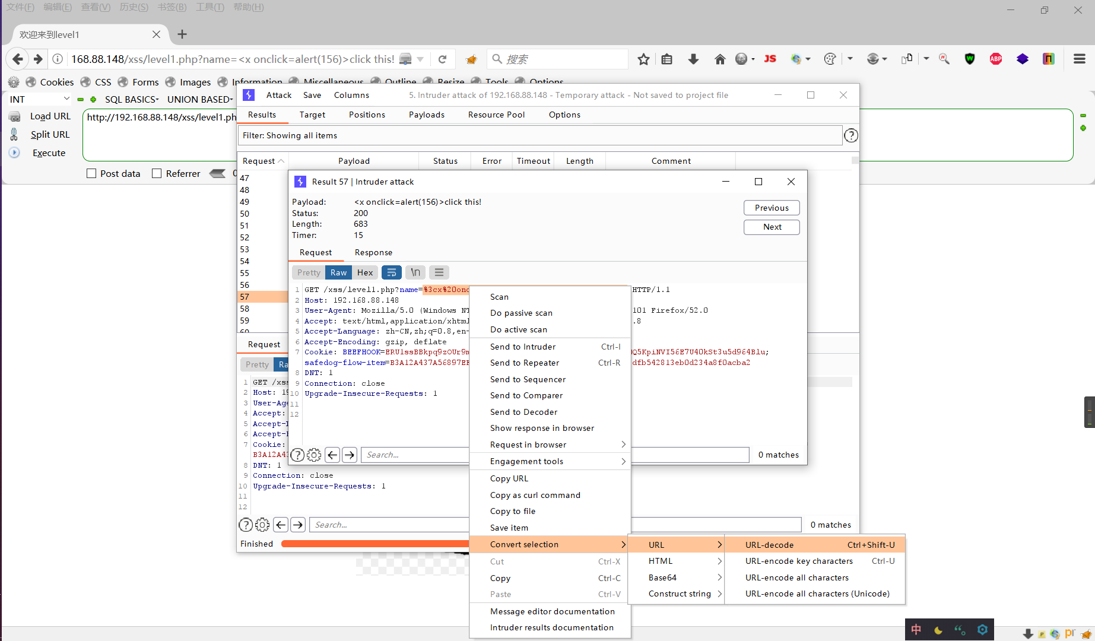The height and width of the screenshot is (641, 1095).
Task: Click the Next result button
Action: point(772,227)
